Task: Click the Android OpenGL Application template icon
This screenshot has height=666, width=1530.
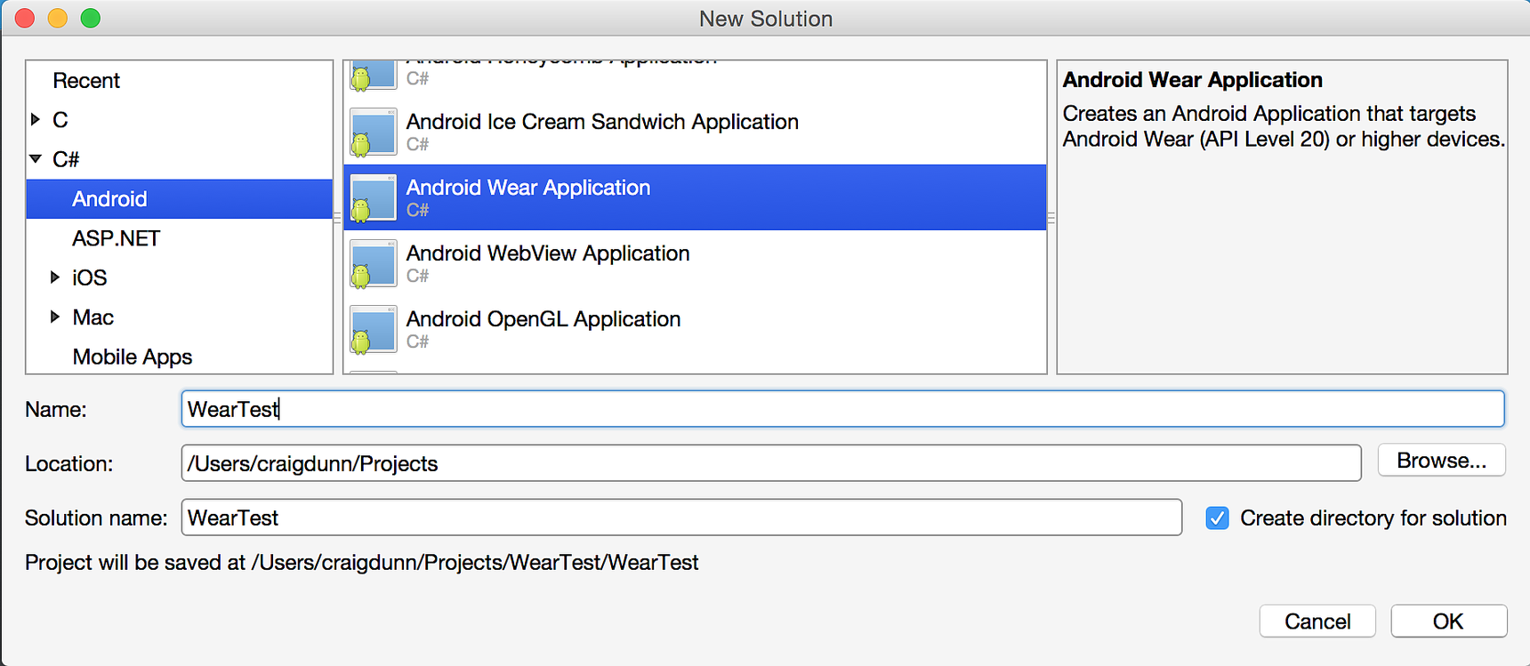Action: [x=373, y=329]
